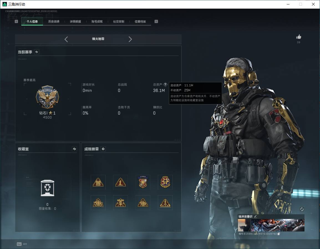Screen dimensions: 320x249
Task: Select the S6 triangle achievement badge
Action: (98, 182)
